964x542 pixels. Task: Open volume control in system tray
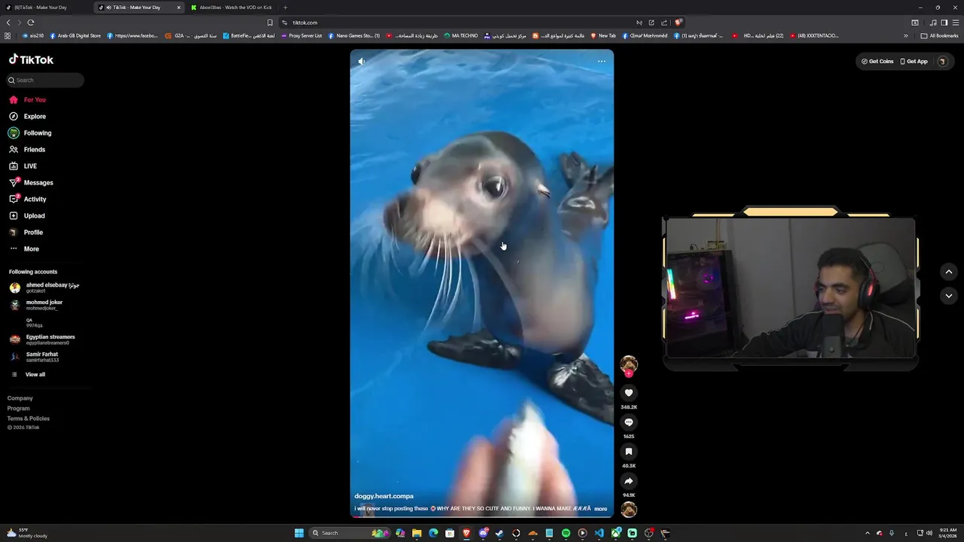[x=929, y=533]
